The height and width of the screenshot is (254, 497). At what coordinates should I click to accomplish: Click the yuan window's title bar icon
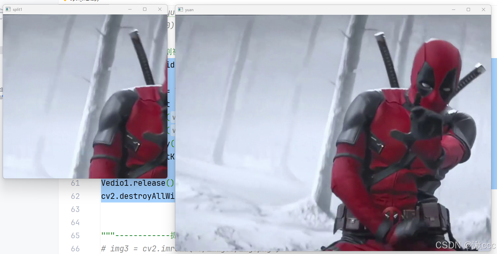click(x=180, y=10)
